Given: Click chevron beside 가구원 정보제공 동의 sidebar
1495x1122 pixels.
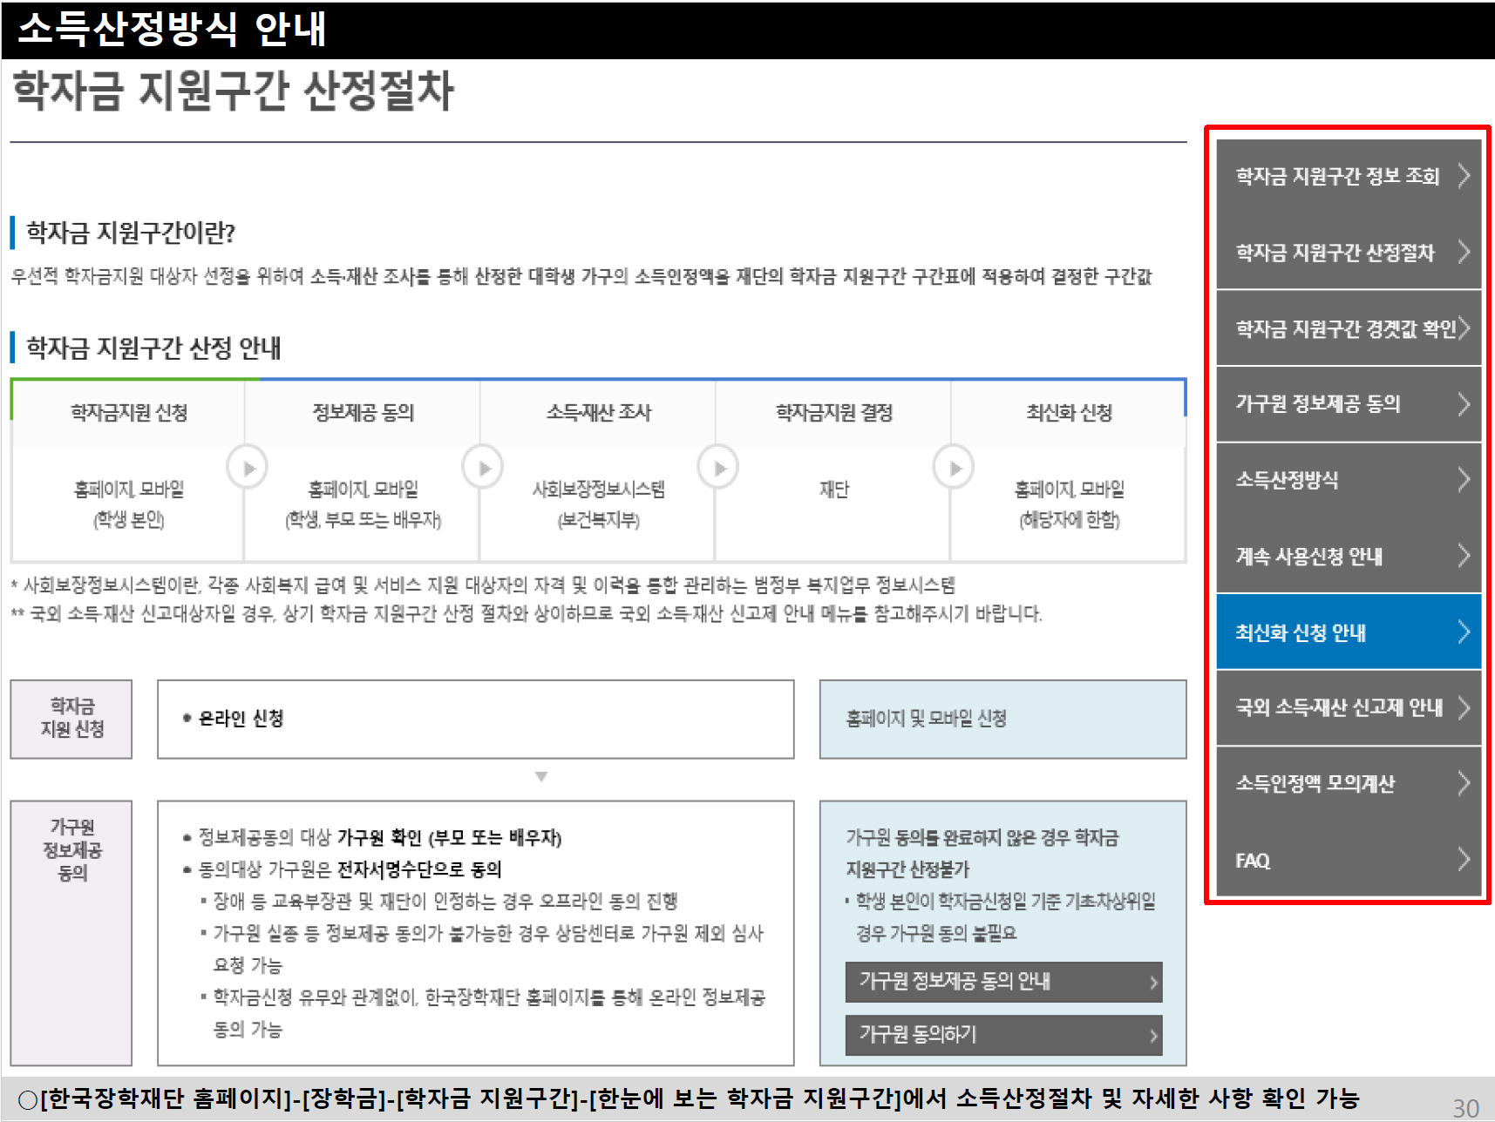Looking at the screenshot, I should coord(1464,404).
